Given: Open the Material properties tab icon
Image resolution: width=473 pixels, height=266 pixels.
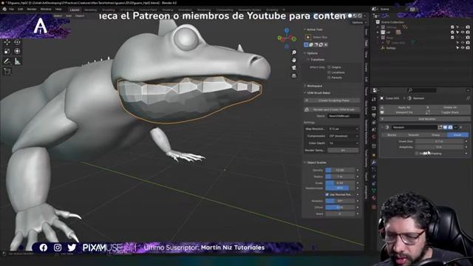Looking at the screenshot, I should pos(374,198).
